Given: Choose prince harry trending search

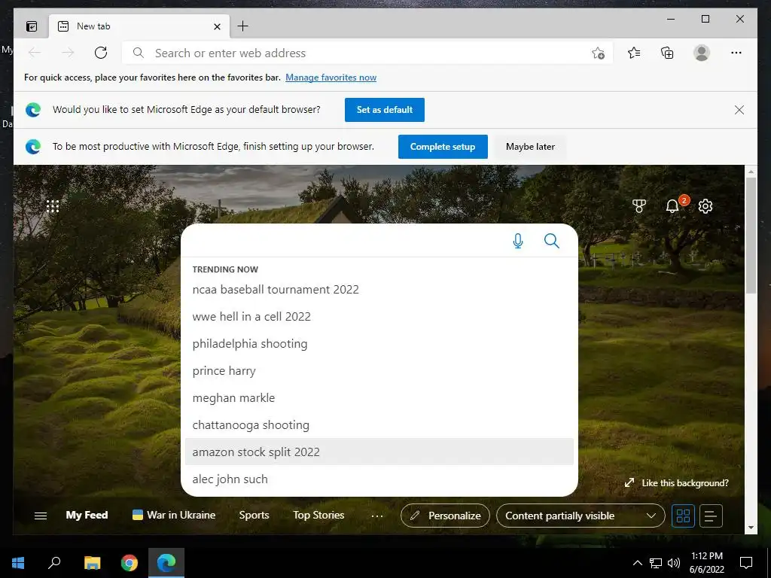Looking at the screenshot, I should 379,370.
